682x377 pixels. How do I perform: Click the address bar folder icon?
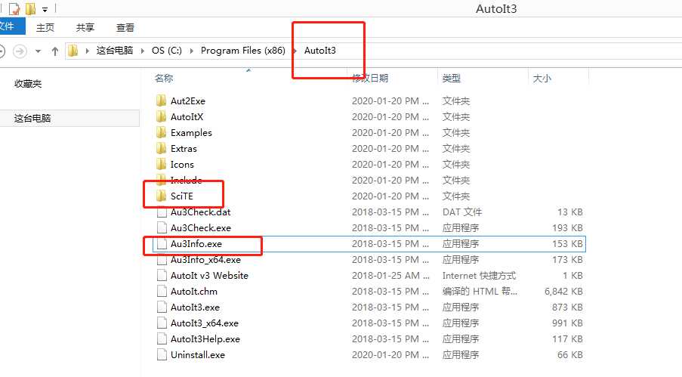coord(73,51)
